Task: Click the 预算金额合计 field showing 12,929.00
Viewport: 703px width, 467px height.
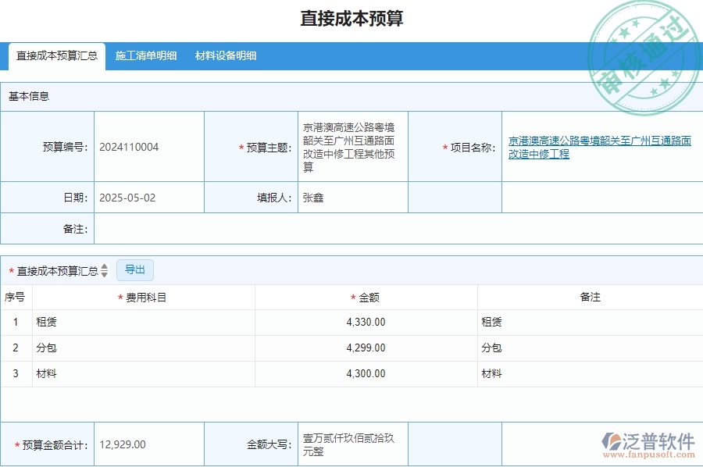Action: click(148, 444)
